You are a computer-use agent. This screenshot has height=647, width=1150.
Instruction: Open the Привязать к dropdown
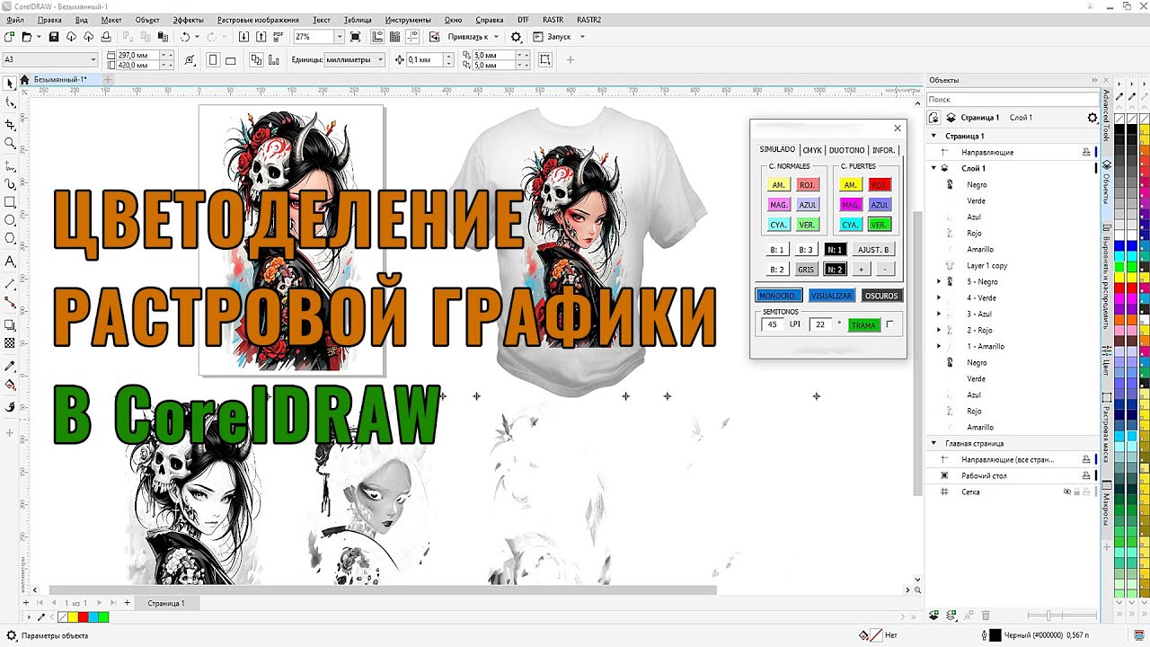[x=496, y=37]
